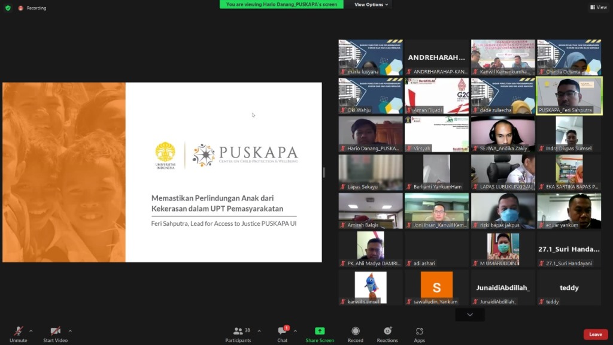Open the View Options dropdown
The height and width of the screenshot is (345, 613).
(x=371, y=4)
